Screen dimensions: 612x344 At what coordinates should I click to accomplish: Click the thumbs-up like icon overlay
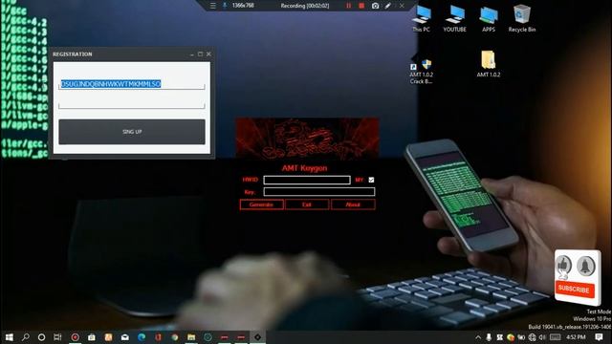pos(563,266)
